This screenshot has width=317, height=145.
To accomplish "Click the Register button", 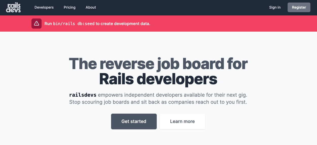I will click(x=299, y=7).
